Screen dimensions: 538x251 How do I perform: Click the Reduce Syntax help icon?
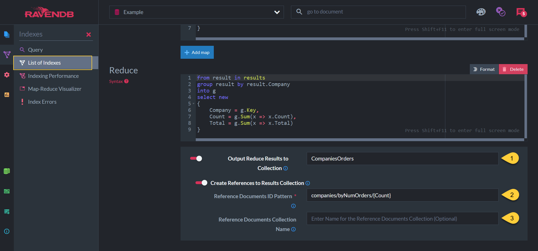(126, 81)
